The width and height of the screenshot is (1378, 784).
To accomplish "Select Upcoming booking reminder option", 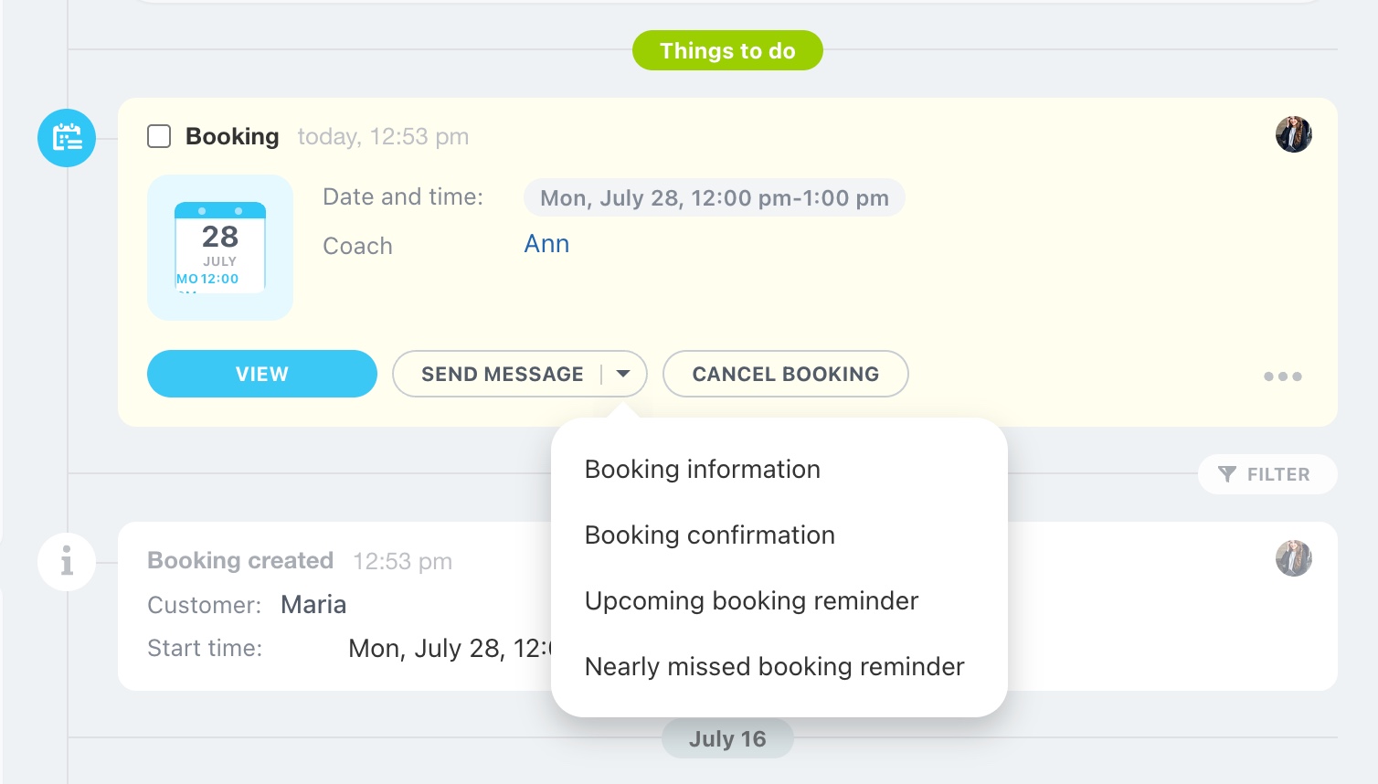I will [751, 601].
